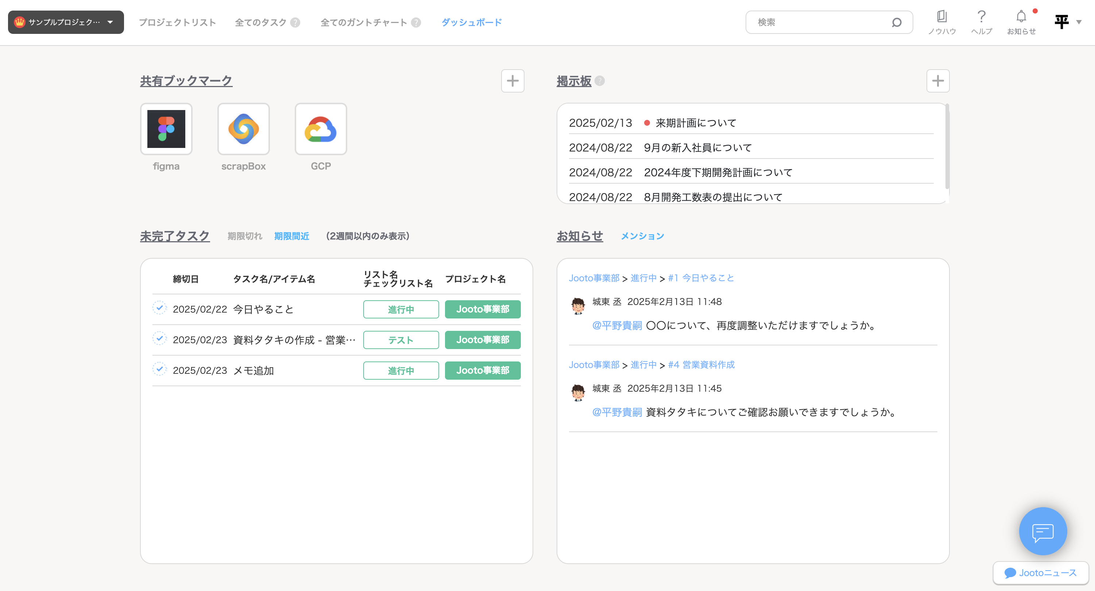Open the blue chat support bubble

click(1043, 531)
